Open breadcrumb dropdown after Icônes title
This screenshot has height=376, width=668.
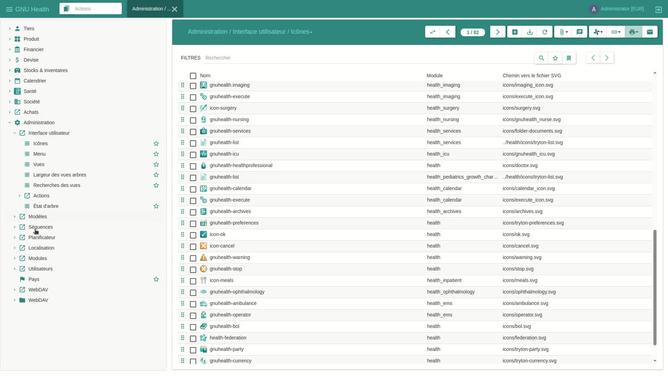312,32
